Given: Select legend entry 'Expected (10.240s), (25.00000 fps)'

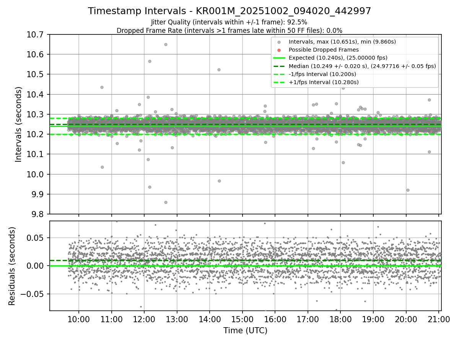Looking at the screenshot, I should 338,58.
